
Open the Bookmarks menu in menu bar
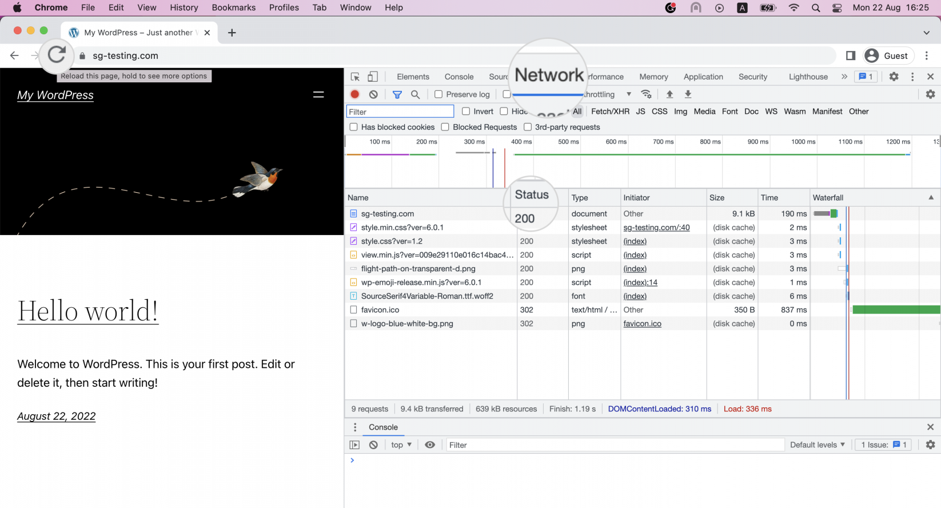[x=234, y=7]
